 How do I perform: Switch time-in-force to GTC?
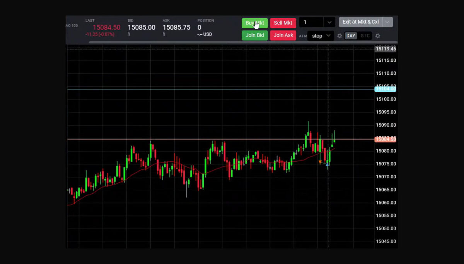click(x=365, y=36)
